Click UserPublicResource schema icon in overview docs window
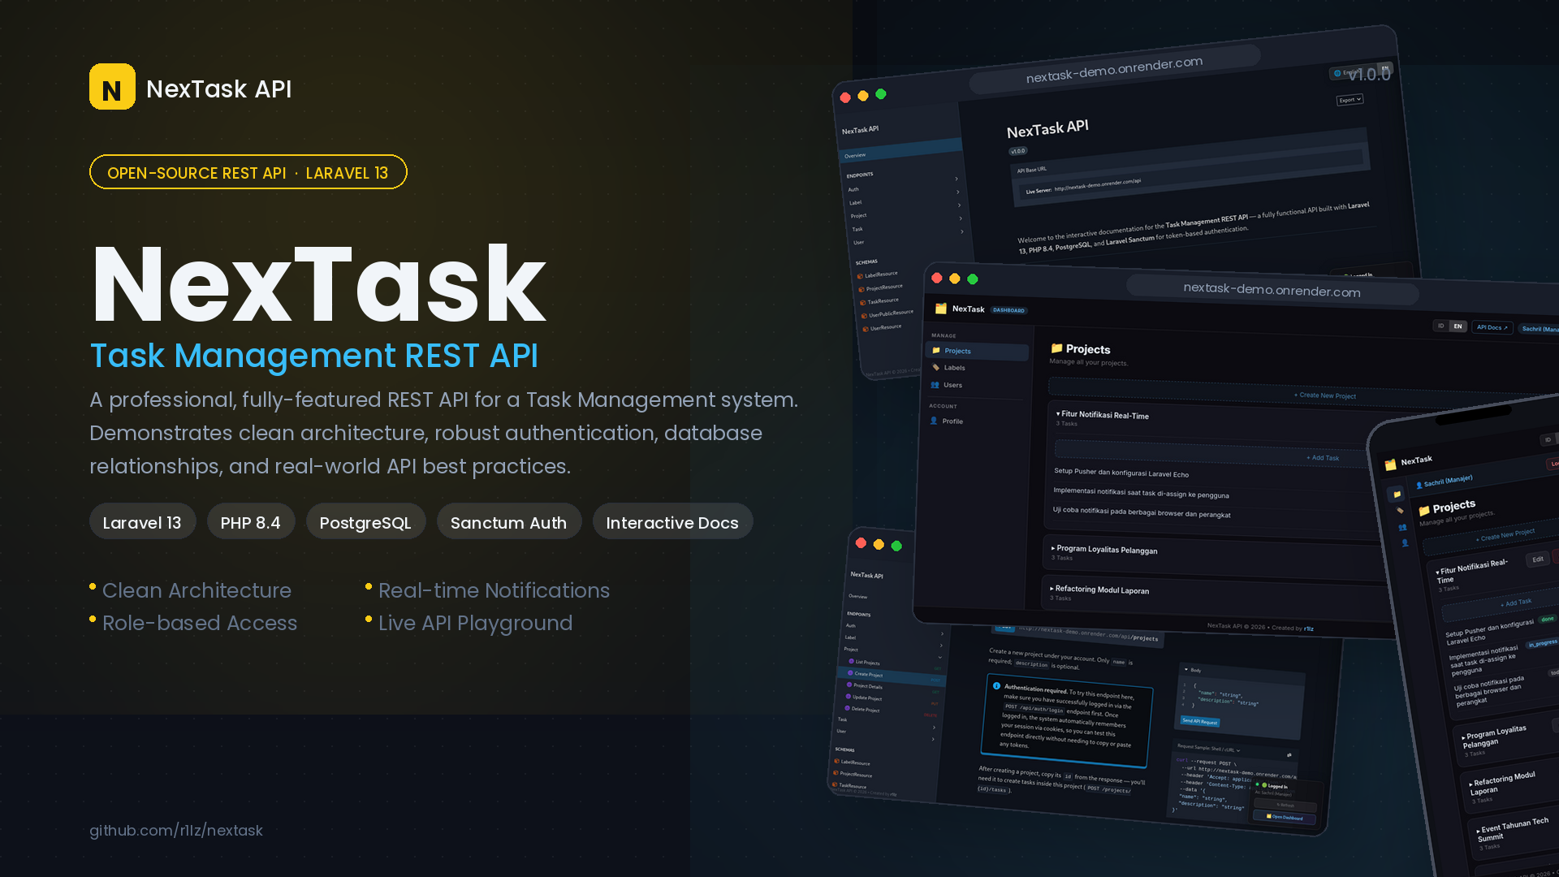 [x=864, y=316]
